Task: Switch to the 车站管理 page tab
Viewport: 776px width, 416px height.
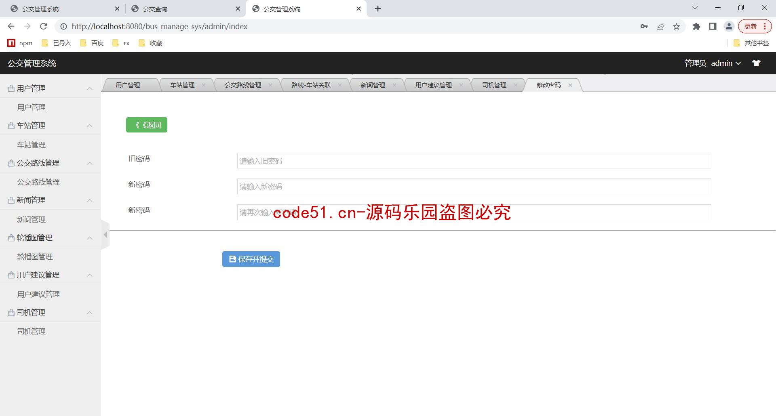Action: point(182,85)
